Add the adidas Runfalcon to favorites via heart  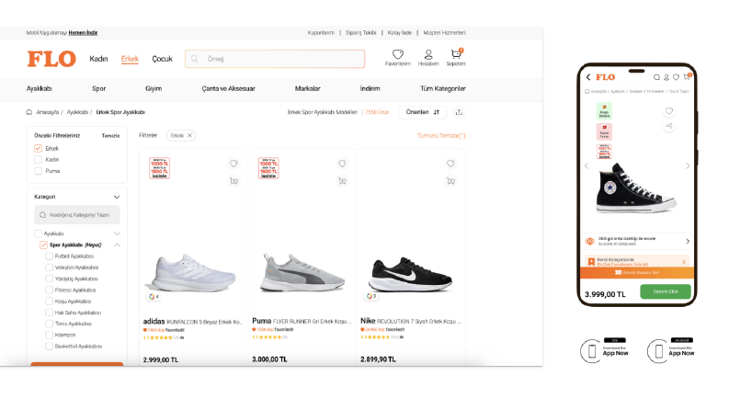234,164
